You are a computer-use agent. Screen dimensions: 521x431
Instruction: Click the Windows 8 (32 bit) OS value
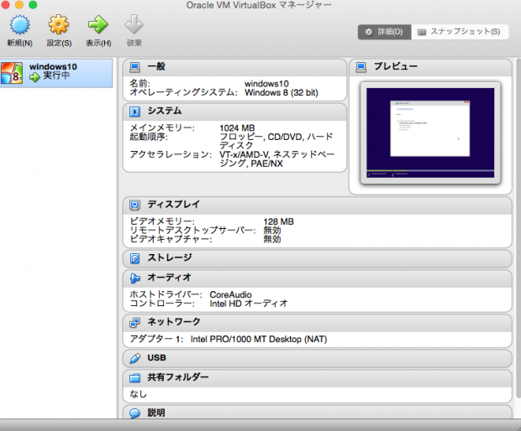coord(282,93)
